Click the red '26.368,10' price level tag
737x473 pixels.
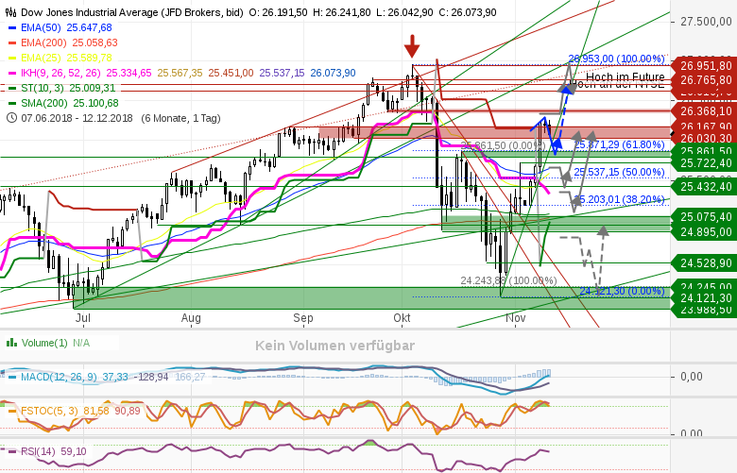coord(704,110)
